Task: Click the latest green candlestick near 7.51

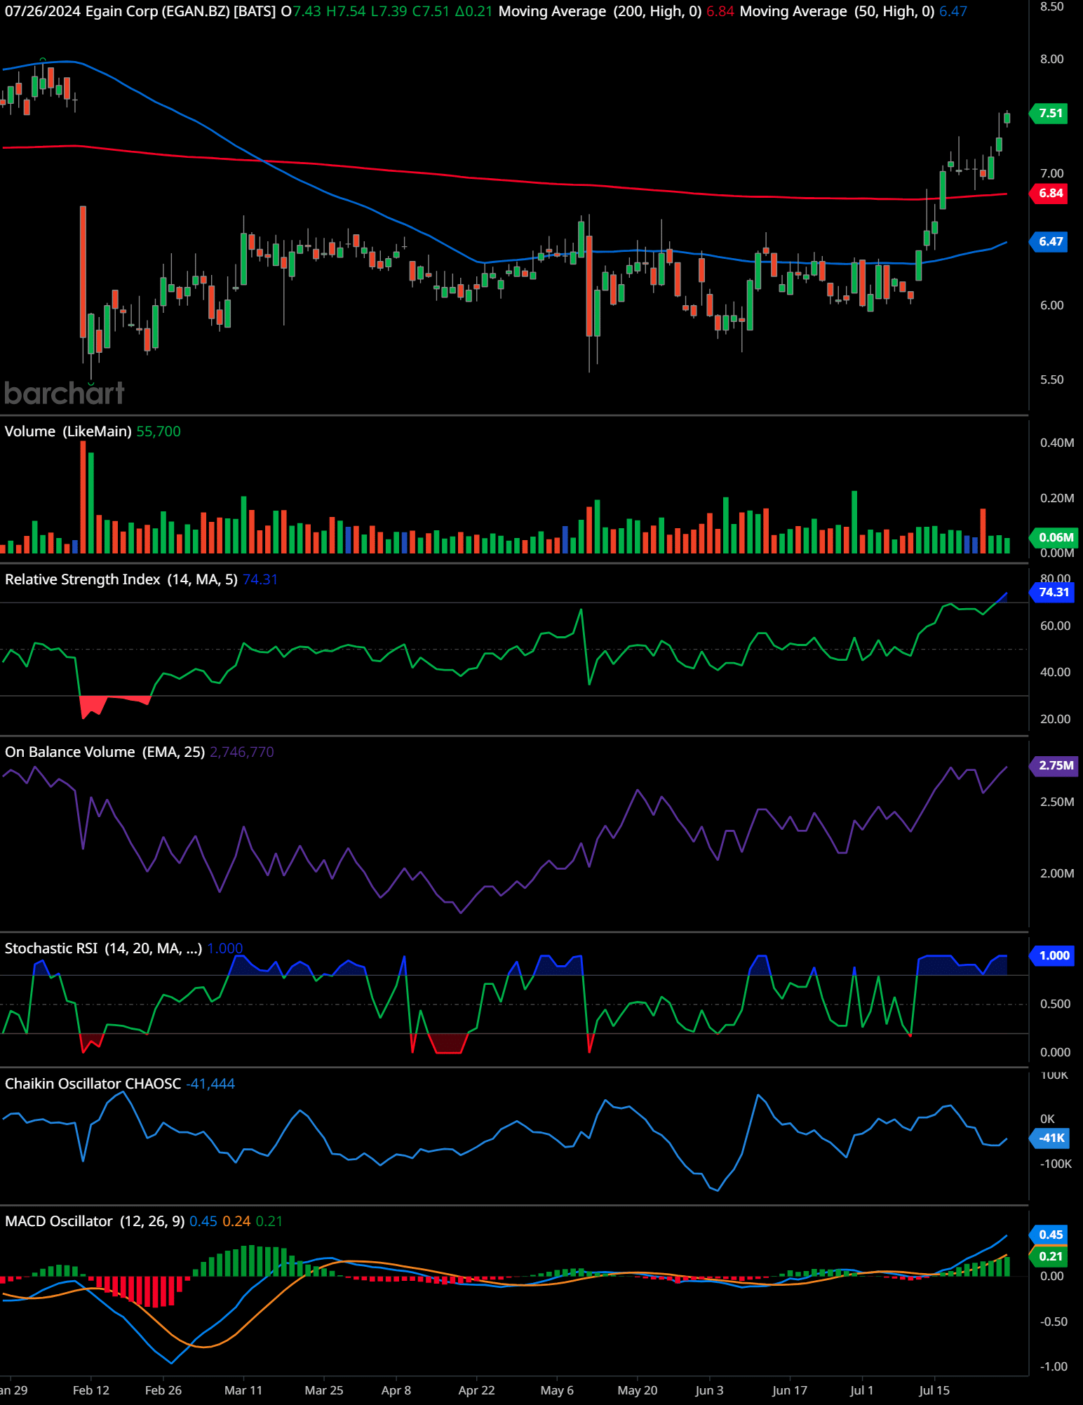Action: coord(1007,118)
